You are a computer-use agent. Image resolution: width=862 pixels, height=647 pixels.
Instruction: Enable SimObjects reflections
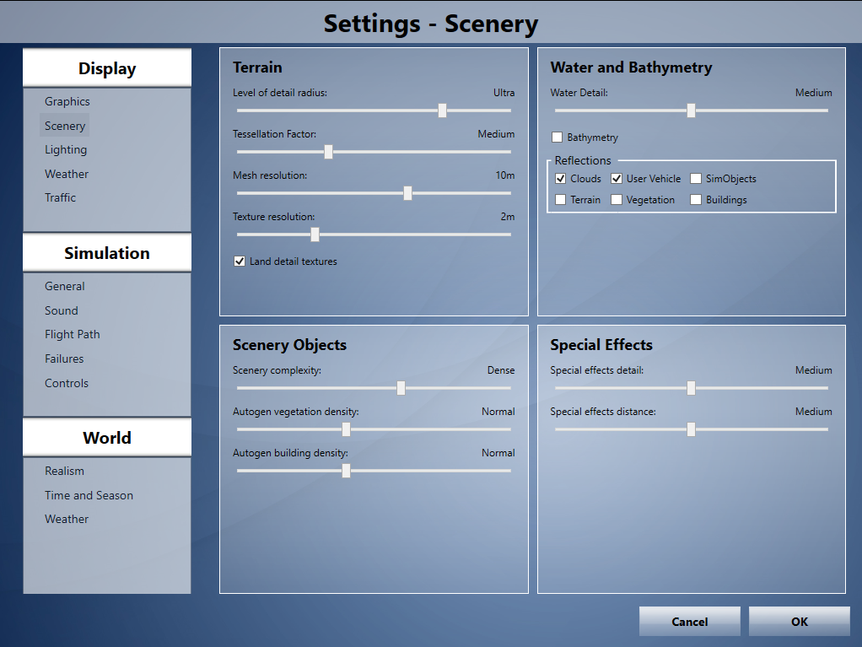(696, 179)
